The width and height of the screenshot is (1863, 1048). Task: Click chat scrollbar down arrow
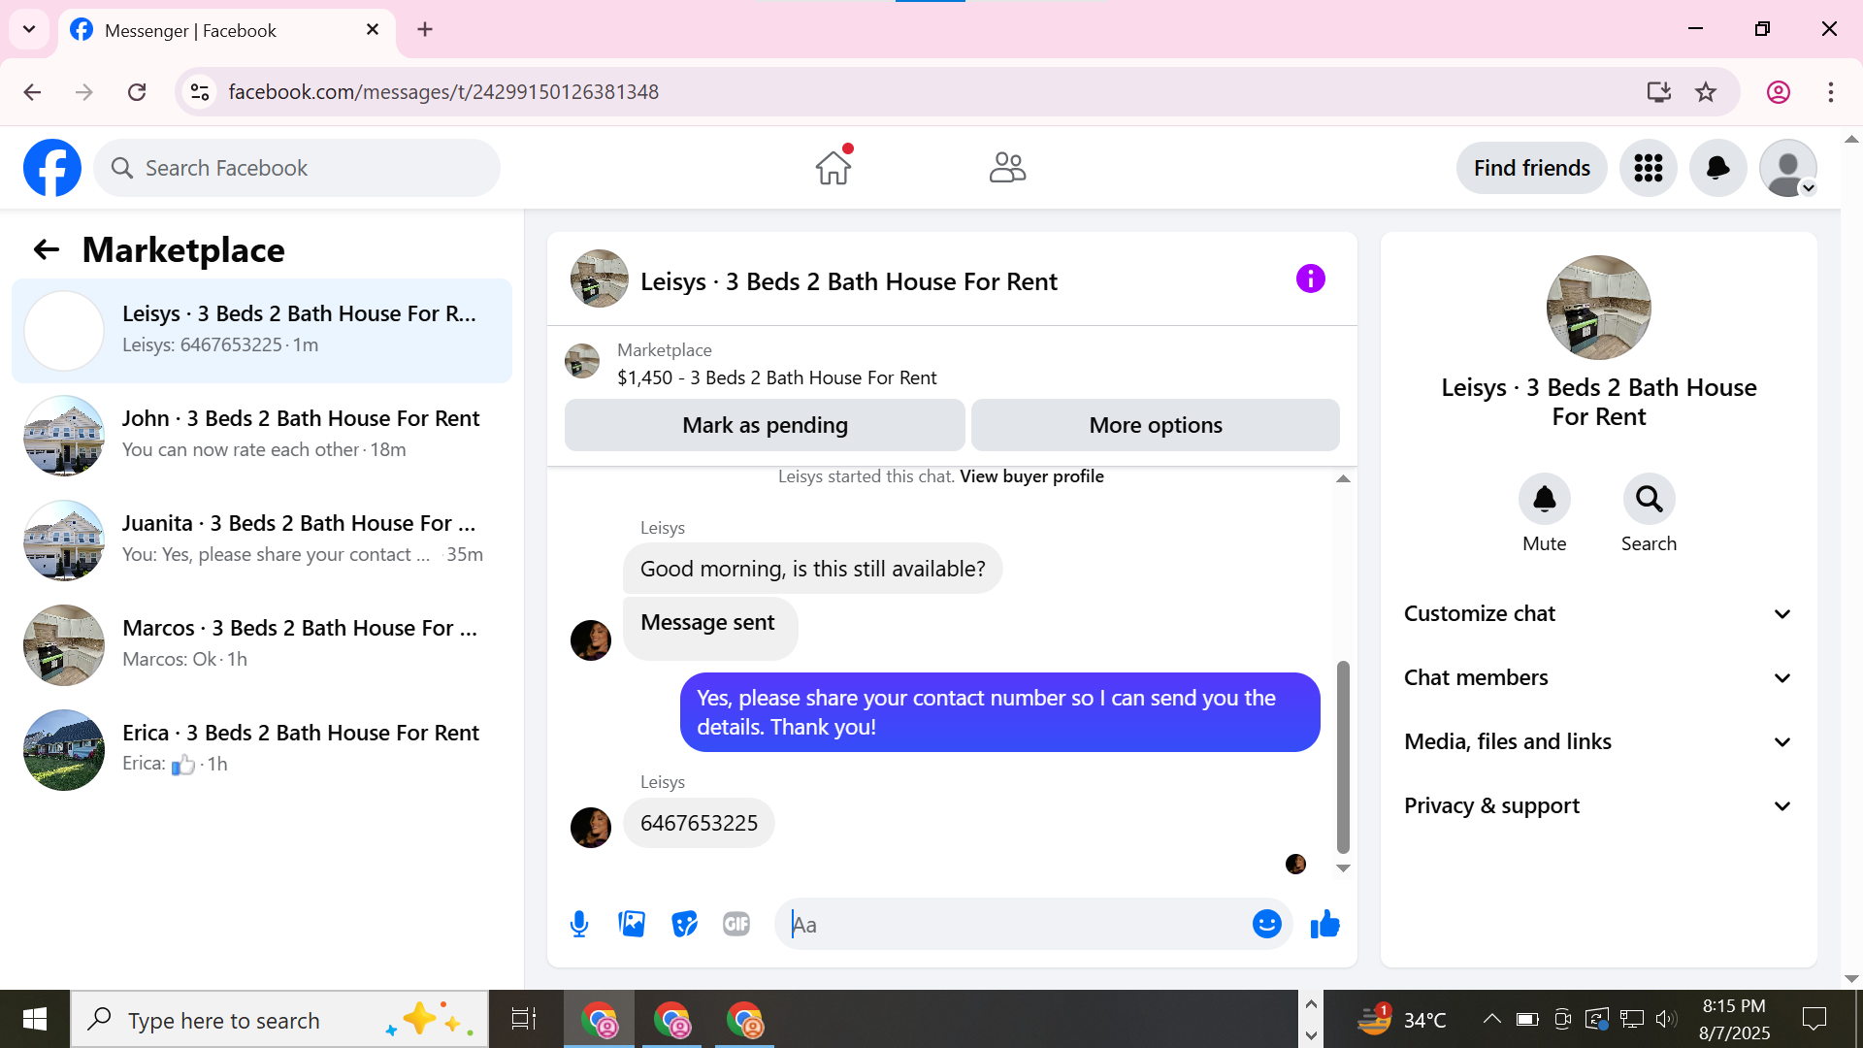[x=1343, y=868]
